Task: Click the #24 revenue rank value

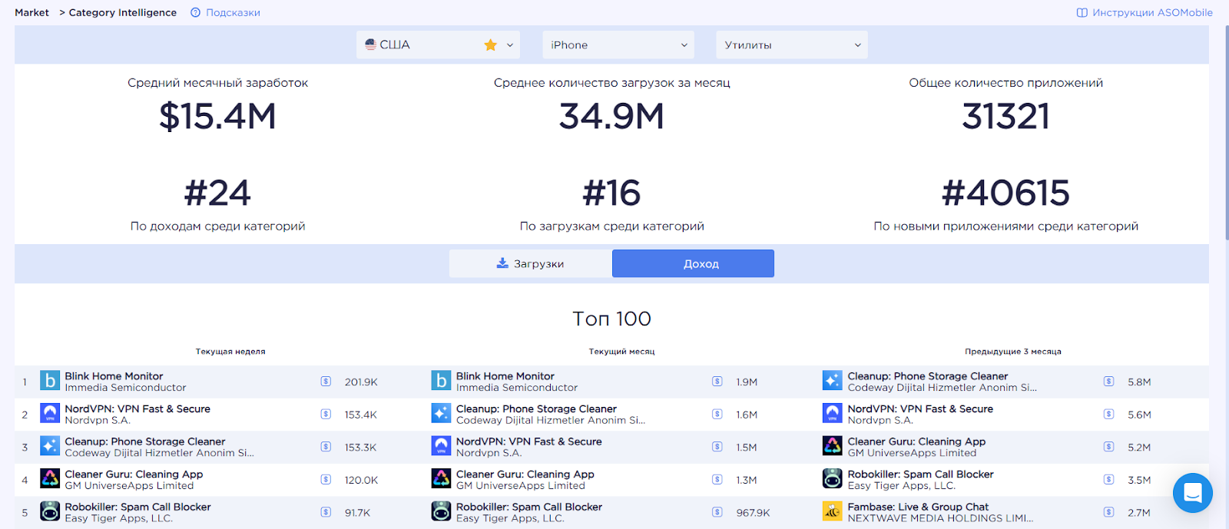Action: [217, 193]
